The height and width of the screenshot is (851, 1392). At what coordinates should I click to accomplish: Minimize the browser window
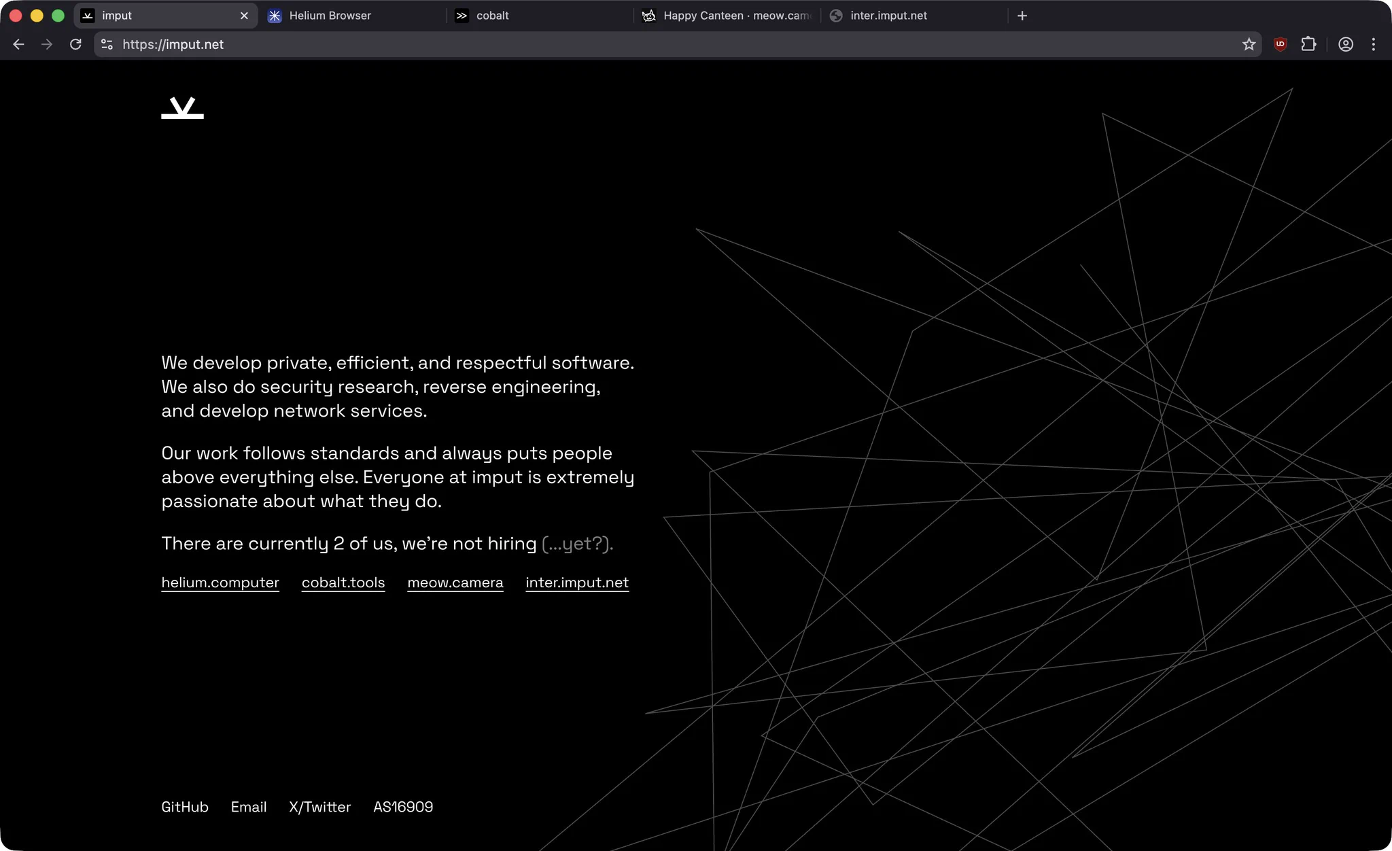click(37, 16)
